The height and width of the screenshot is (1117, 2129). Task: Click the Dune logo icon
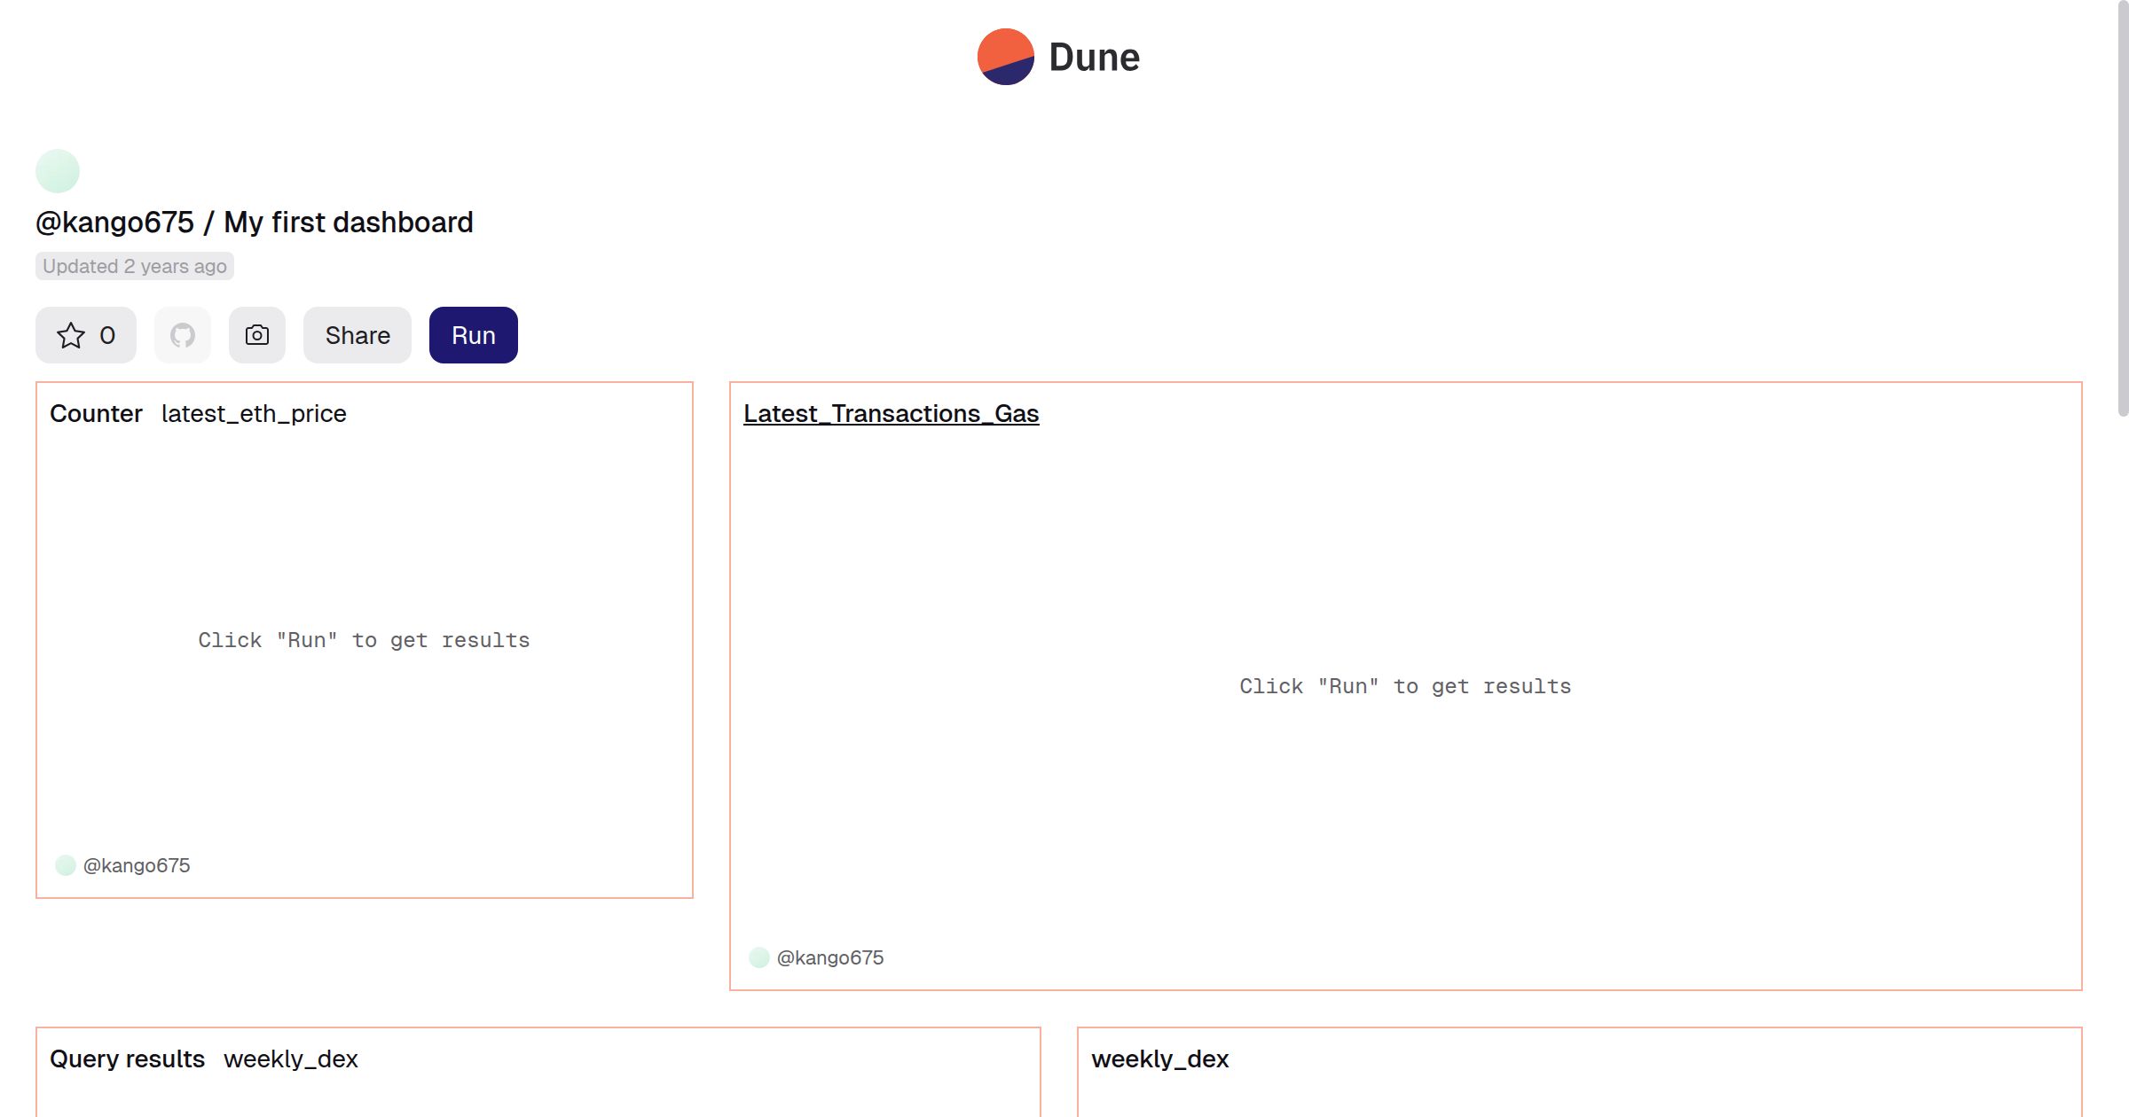click(1005, 57)
